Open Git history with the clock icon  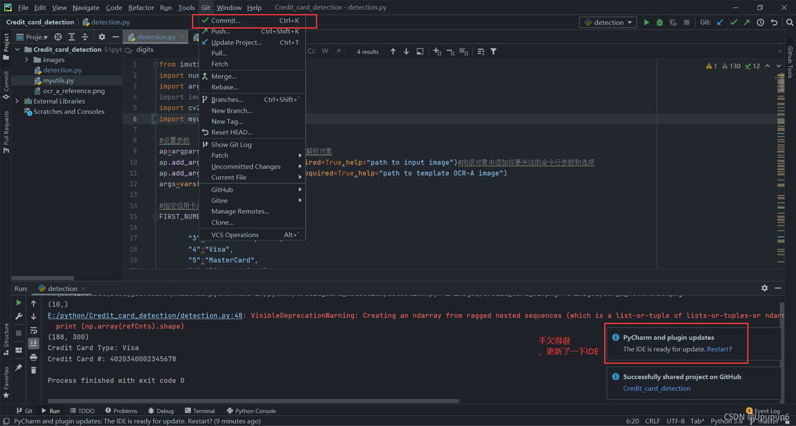pyautogui.click(x=760, y=23)
